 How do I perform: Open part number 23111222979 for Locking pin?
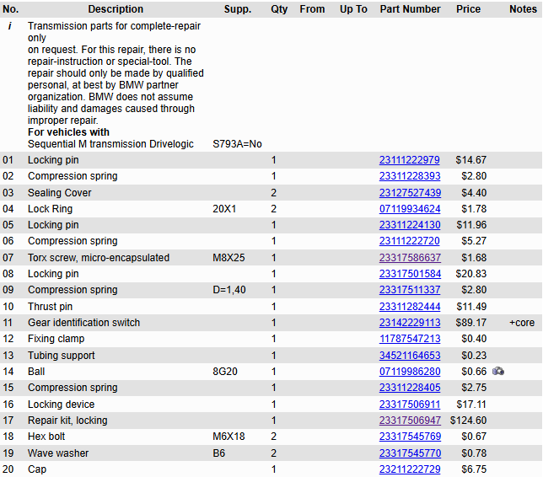pyautogui.click(x=410, y=160)
